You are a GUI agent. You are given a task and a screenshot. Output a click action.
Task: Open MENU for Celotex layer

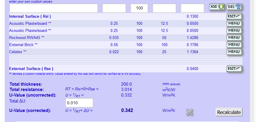(234, 52)
